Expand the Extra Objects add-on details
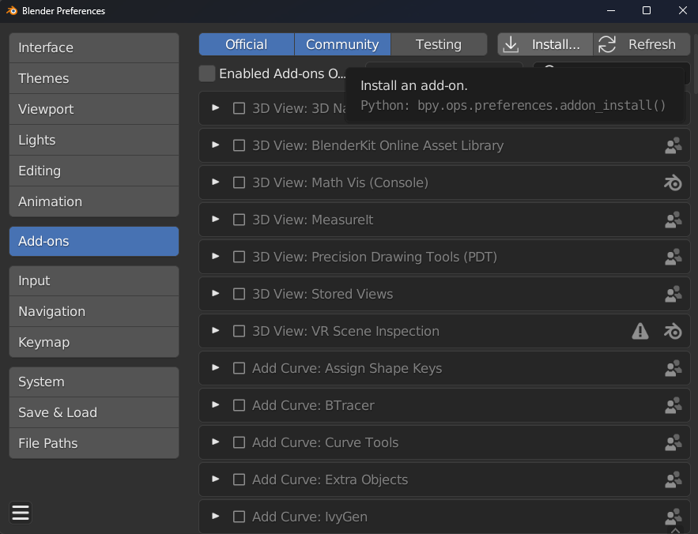698x534 pixels. [216, 479]
